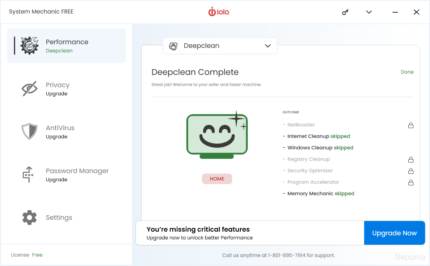Screen dimensions: 430x266
Task: Click the Performance gear wrench icon
Action: [x=29, y=45]
